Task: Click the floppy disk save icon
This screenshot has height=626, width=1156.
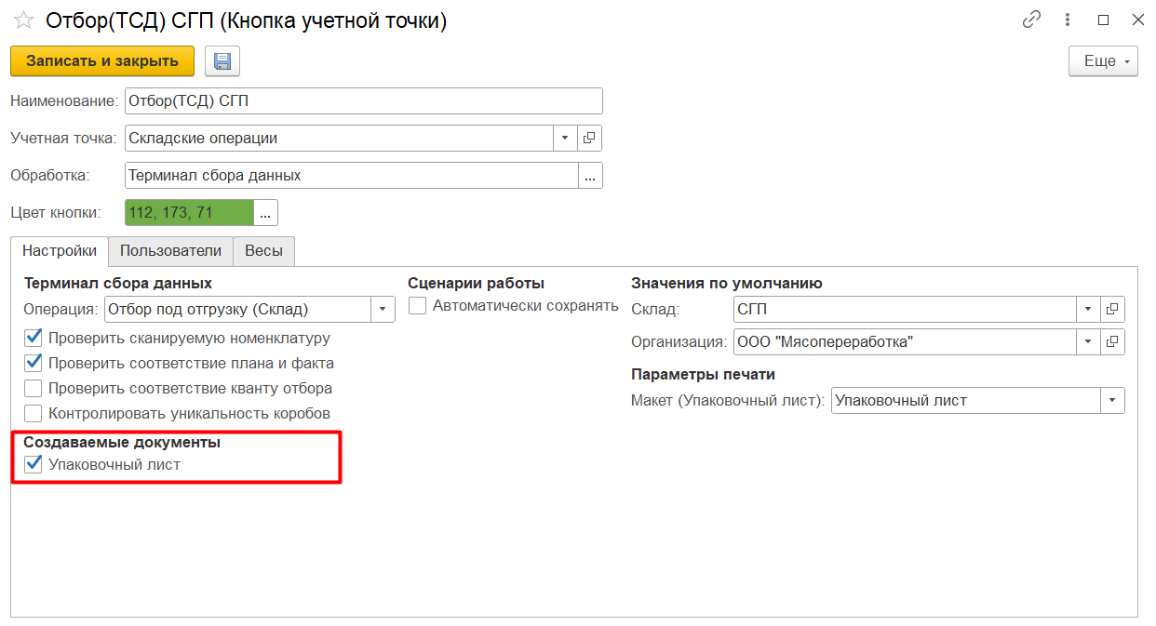Action: tap(222, 61)
